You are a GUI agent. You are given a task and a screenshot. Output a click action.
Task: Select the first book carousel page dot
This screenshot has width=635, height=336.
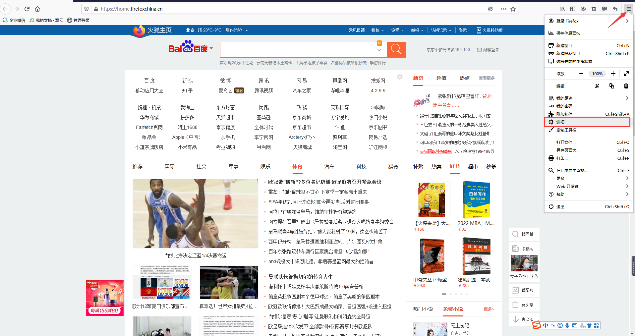click(444, 294)
